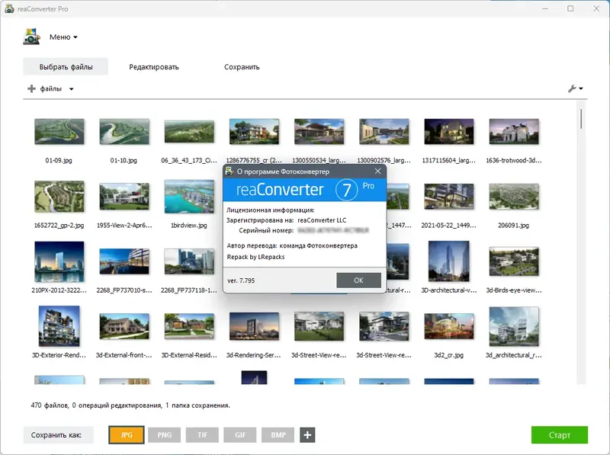Click the round 7 version badge

(x=346, y=190)
